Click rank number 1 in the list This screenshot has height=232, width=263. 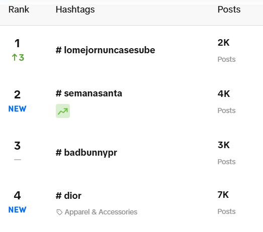[17, 43]
